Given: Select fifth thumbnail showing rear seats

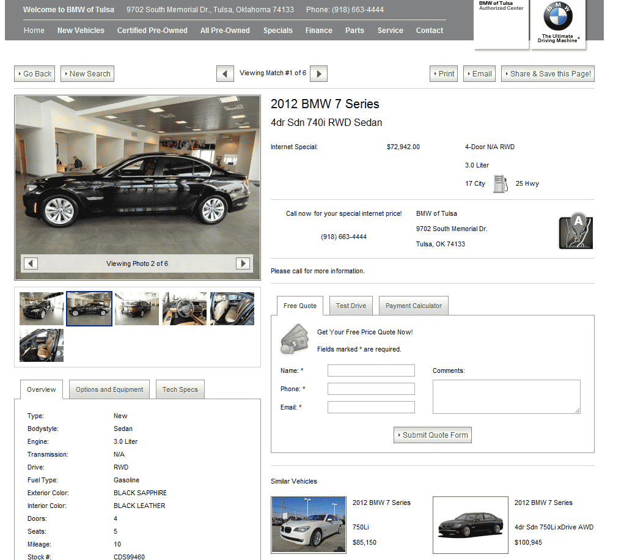Looking at the screenshot, I should pyautogui.click(x=232, y=309).
